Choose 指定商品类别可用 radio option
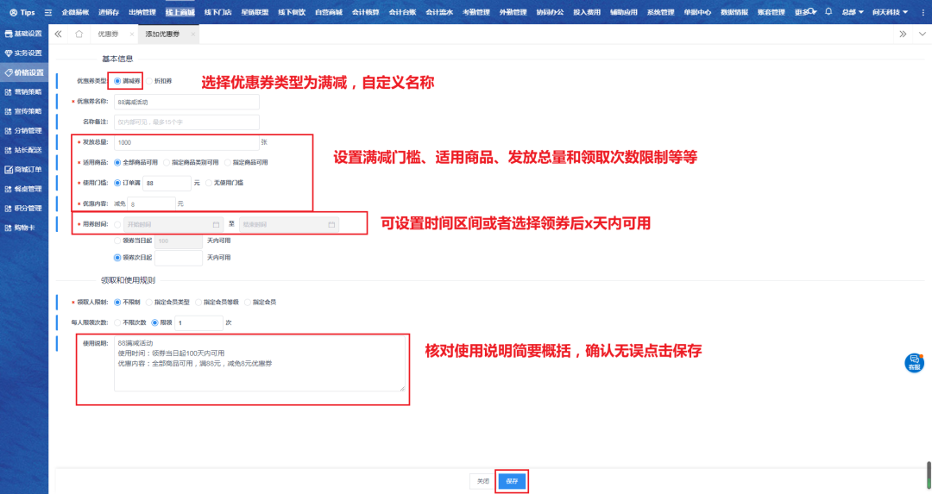Image resolution: width=932 pixels, height=494 pixels. click(167, 162)
